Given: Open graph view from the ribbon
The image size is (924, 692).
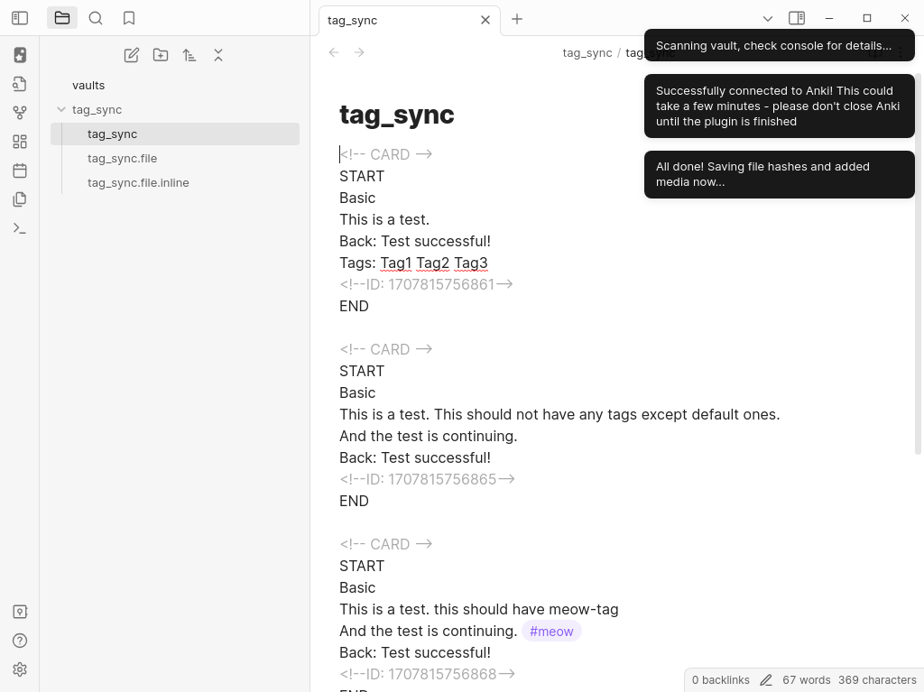Looking at the screenshot, I should pyautogui.click(x=20, y=113).
